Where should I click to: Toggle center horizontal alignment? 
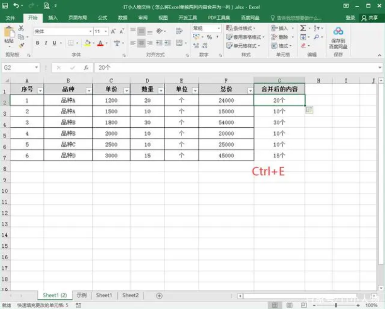tap(141, 43)
